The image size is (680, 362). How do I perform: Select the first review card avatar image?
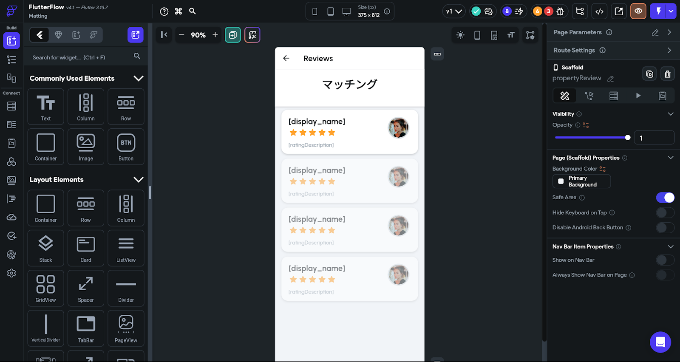point(398,128)
